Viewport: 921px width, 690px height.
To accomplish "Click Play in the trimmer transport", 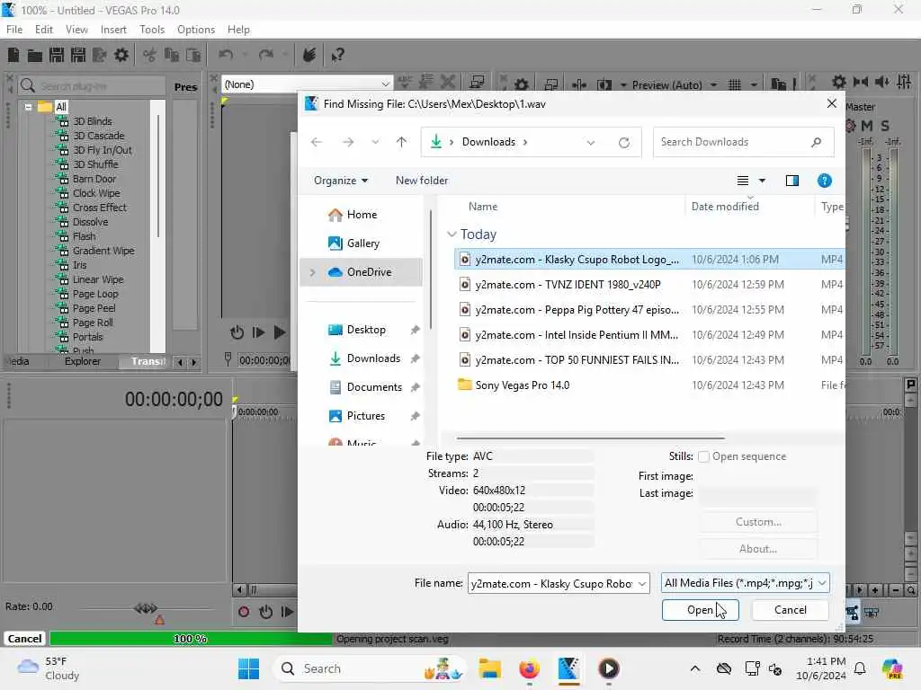I will pos(280,332).
